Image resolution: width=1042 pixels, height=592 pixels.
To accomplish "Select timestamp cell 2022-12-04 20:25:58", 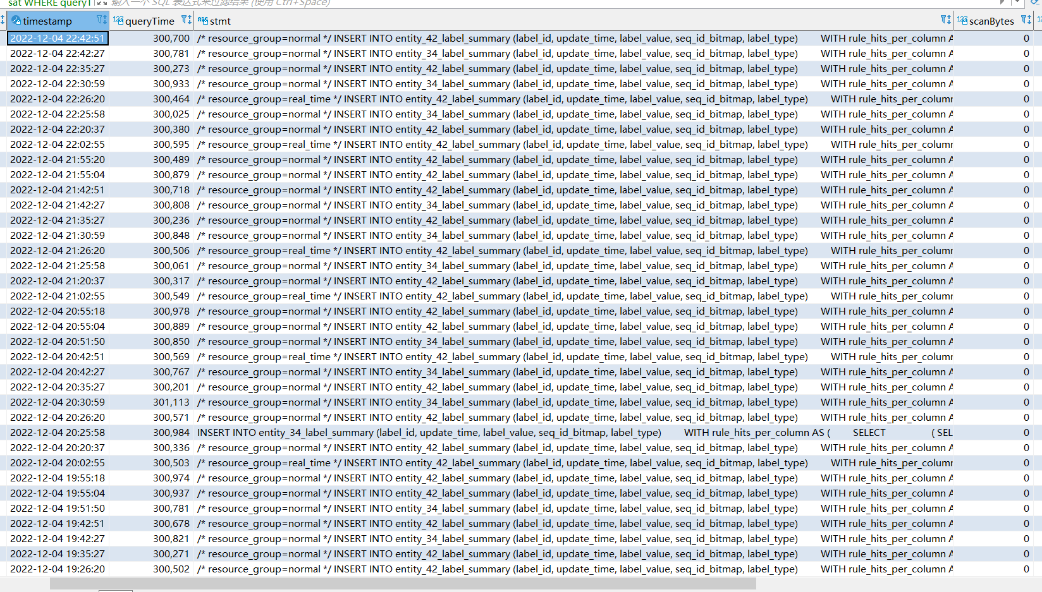I will pyautogui.click(x=58, y=433).
